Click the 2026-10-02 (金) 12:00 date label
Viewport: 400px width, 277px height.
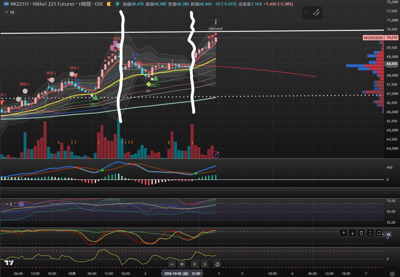tap(182, 273)
